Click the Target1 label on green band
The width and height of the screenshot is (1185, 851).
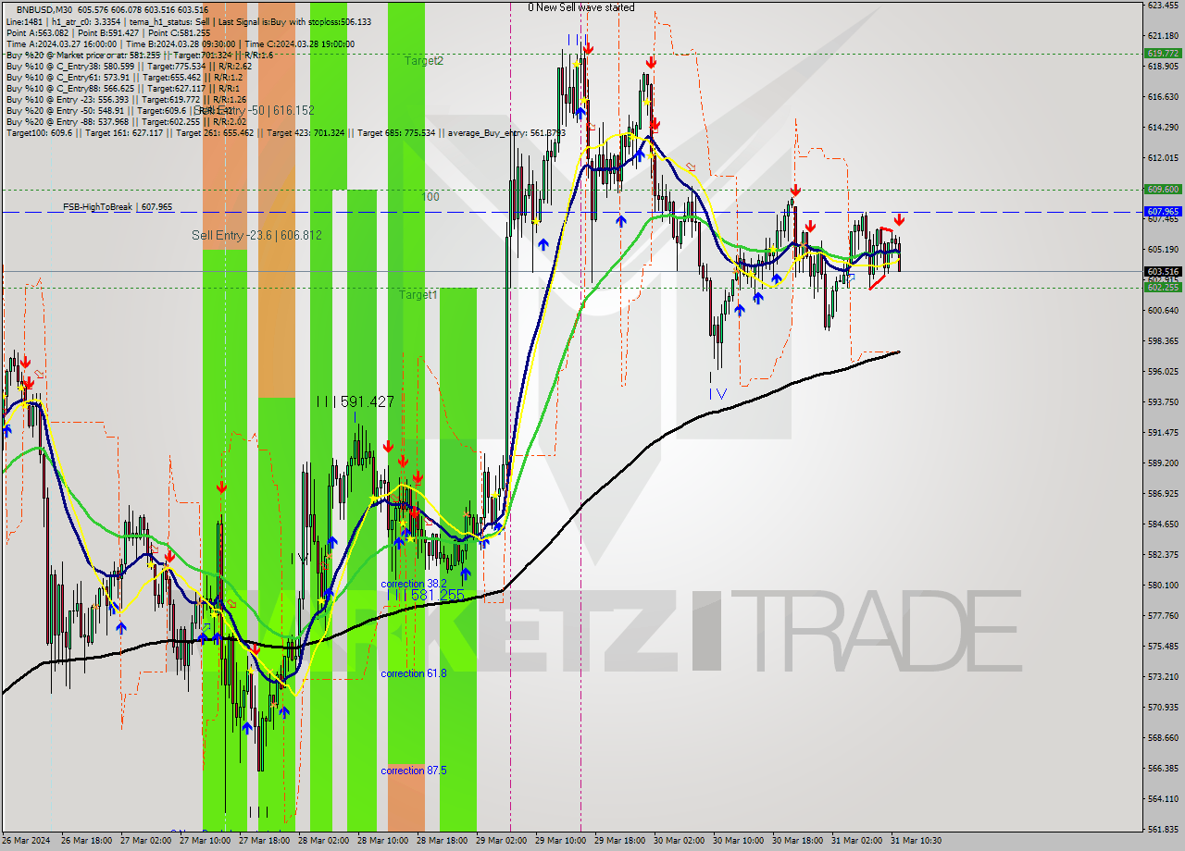(418, 295)
